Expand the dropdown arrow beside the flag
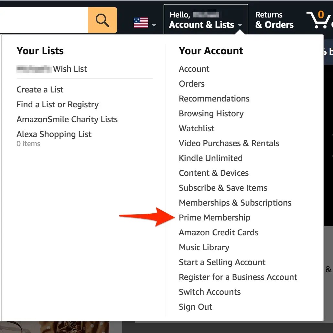Screen dimensions: 333x333 (x=154, y=25)
